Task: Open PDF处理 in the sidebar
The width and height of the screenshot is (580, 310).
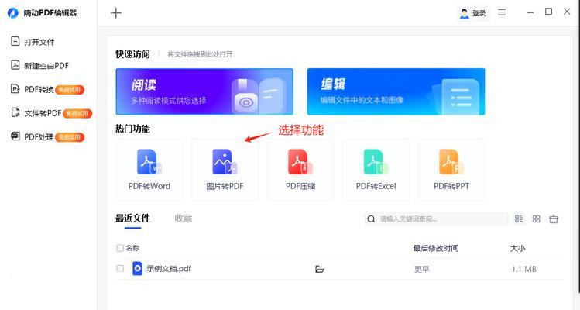Action: click(x=39, y=136)
